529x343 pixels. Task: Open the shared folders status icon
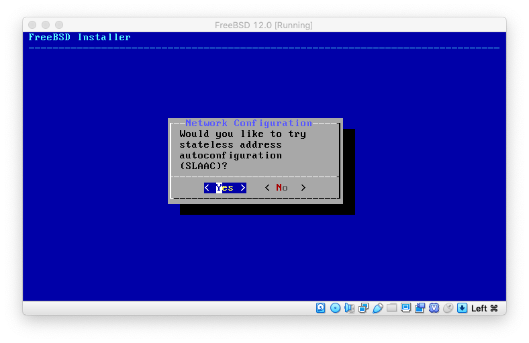[x=391, y=308]
